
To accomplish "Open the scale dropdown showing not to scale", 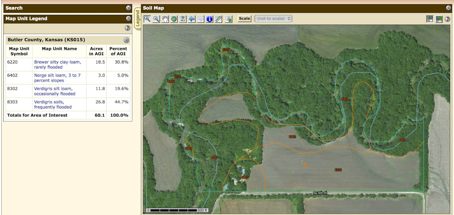I will [273, 19].
